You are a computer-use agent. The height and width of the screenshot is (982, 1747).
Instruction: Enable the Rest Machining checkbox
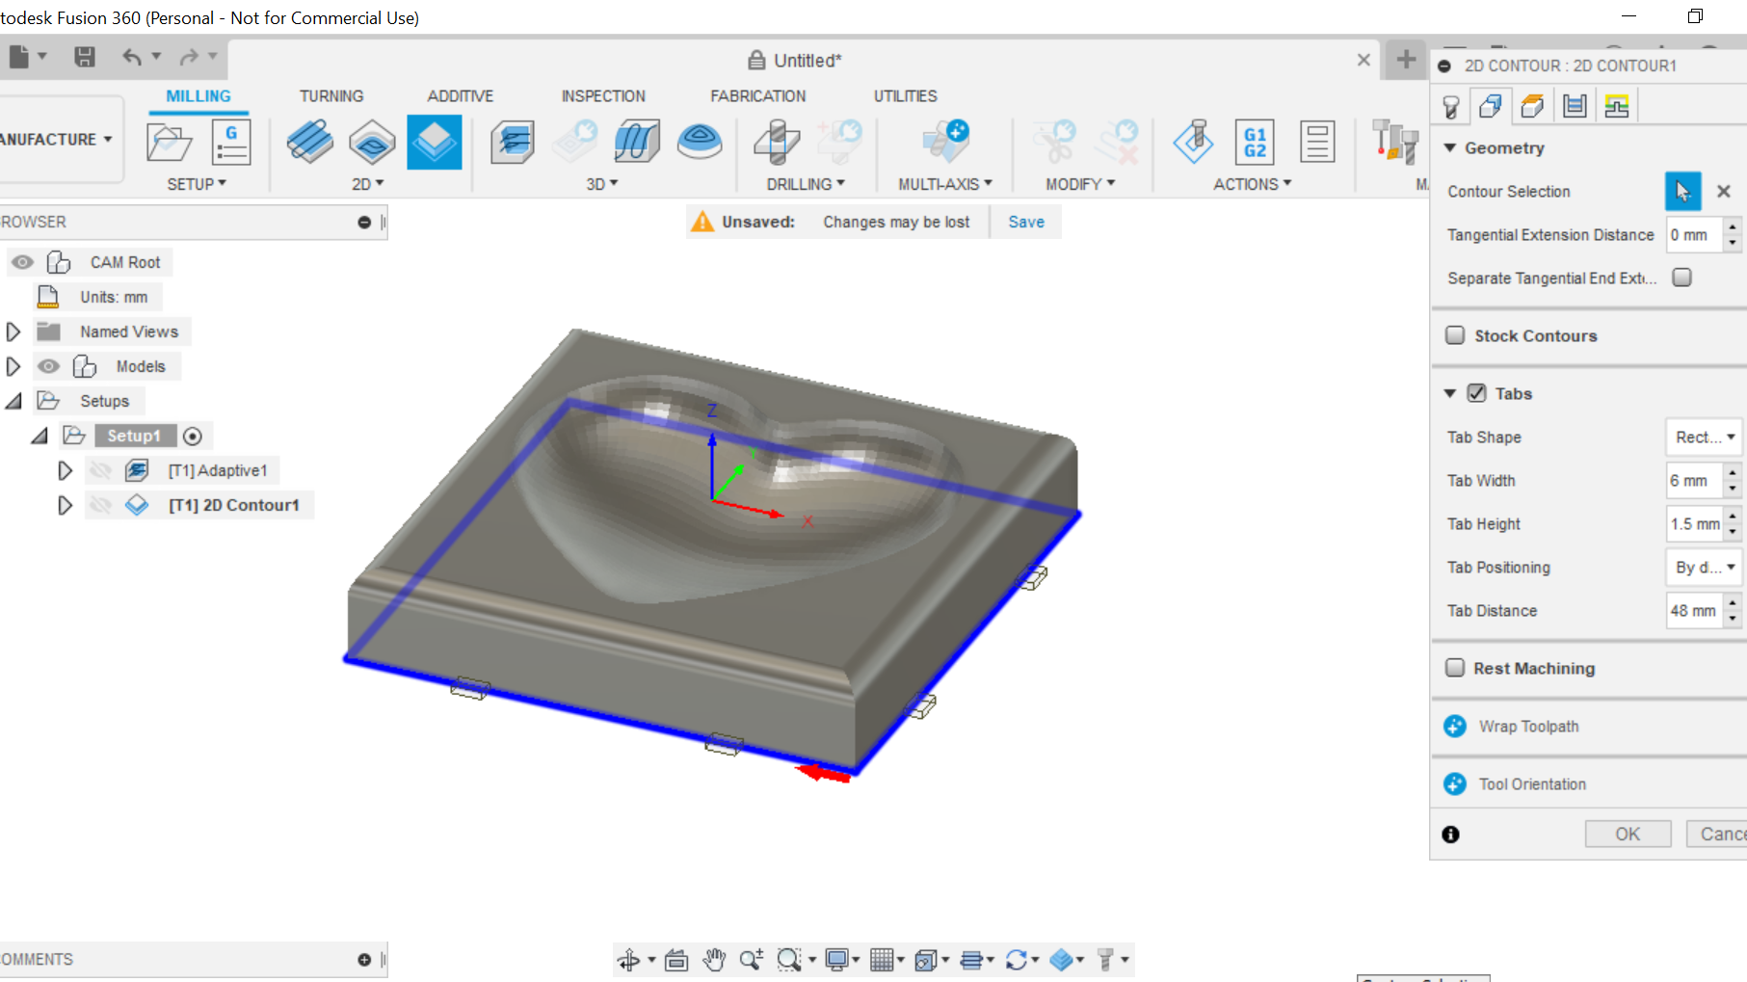pos(1455,668)
